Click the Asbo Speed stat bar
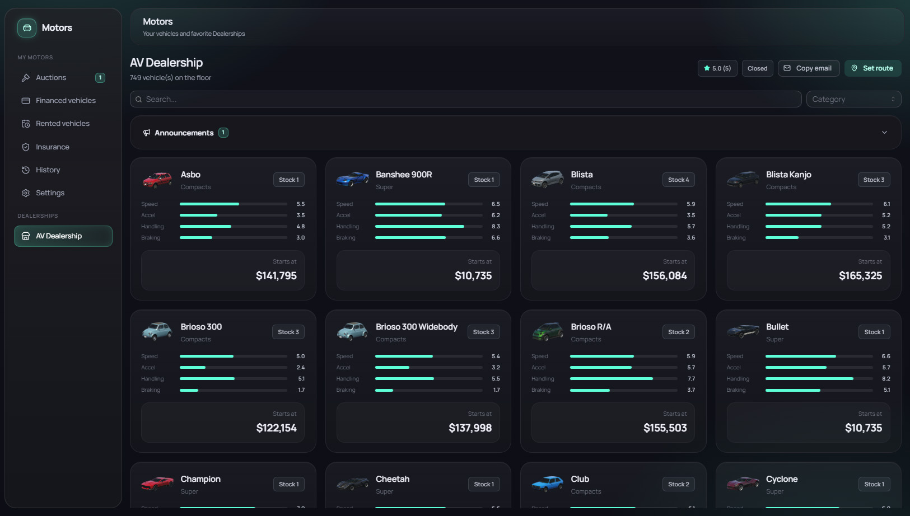 click(234, 204)
